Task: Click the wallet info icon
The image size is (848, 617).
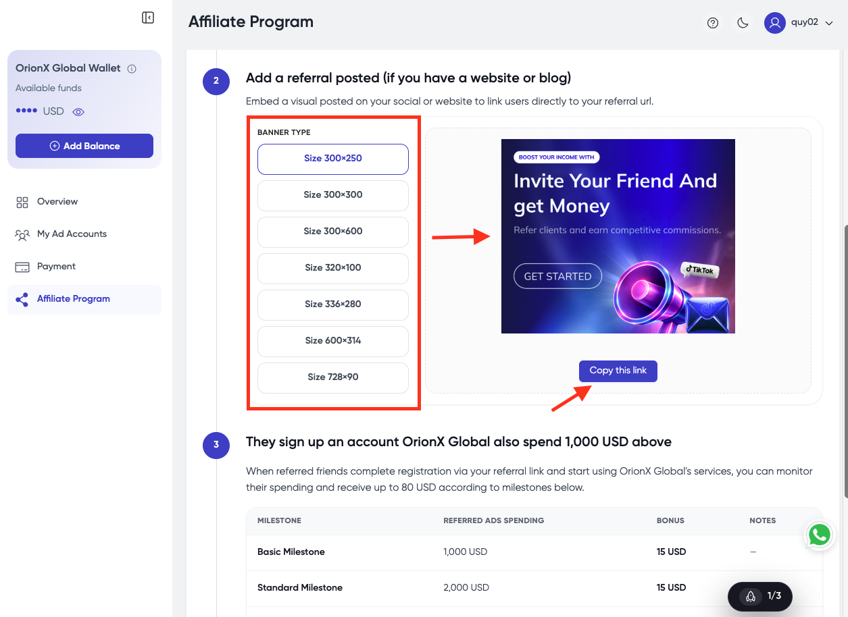Action: pos(132,68)
